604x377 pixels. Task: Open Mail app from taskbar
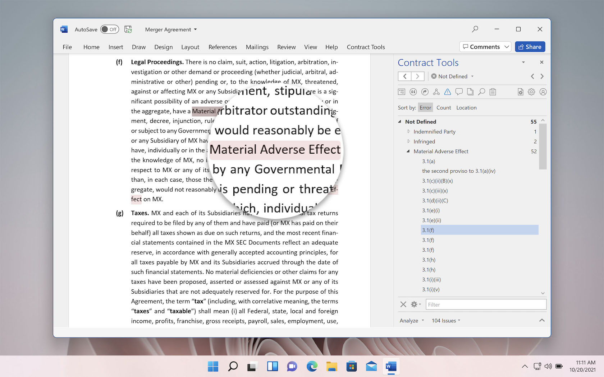click(x=371, y=366)
